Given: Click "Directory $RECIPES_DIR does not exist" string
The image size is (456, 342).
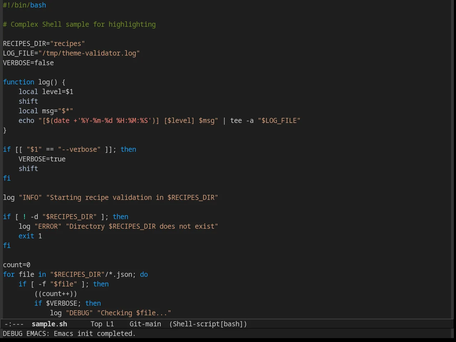Looking at the screenshot, I should pos(142,226).
